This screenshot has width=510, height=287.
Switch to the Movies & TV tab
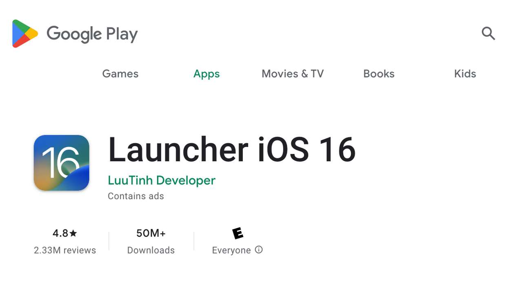coord(292,74)
